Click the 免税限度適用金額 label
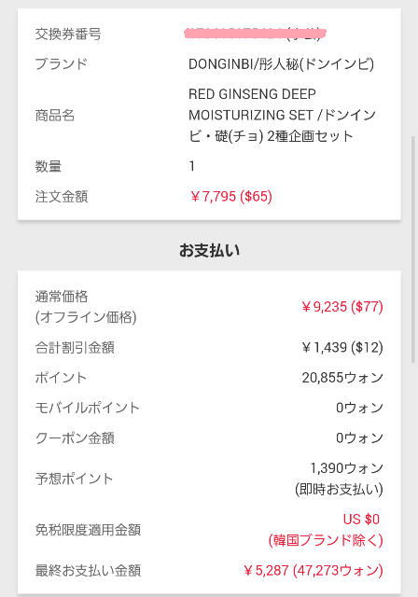418x597 pixels. [88, 530]
